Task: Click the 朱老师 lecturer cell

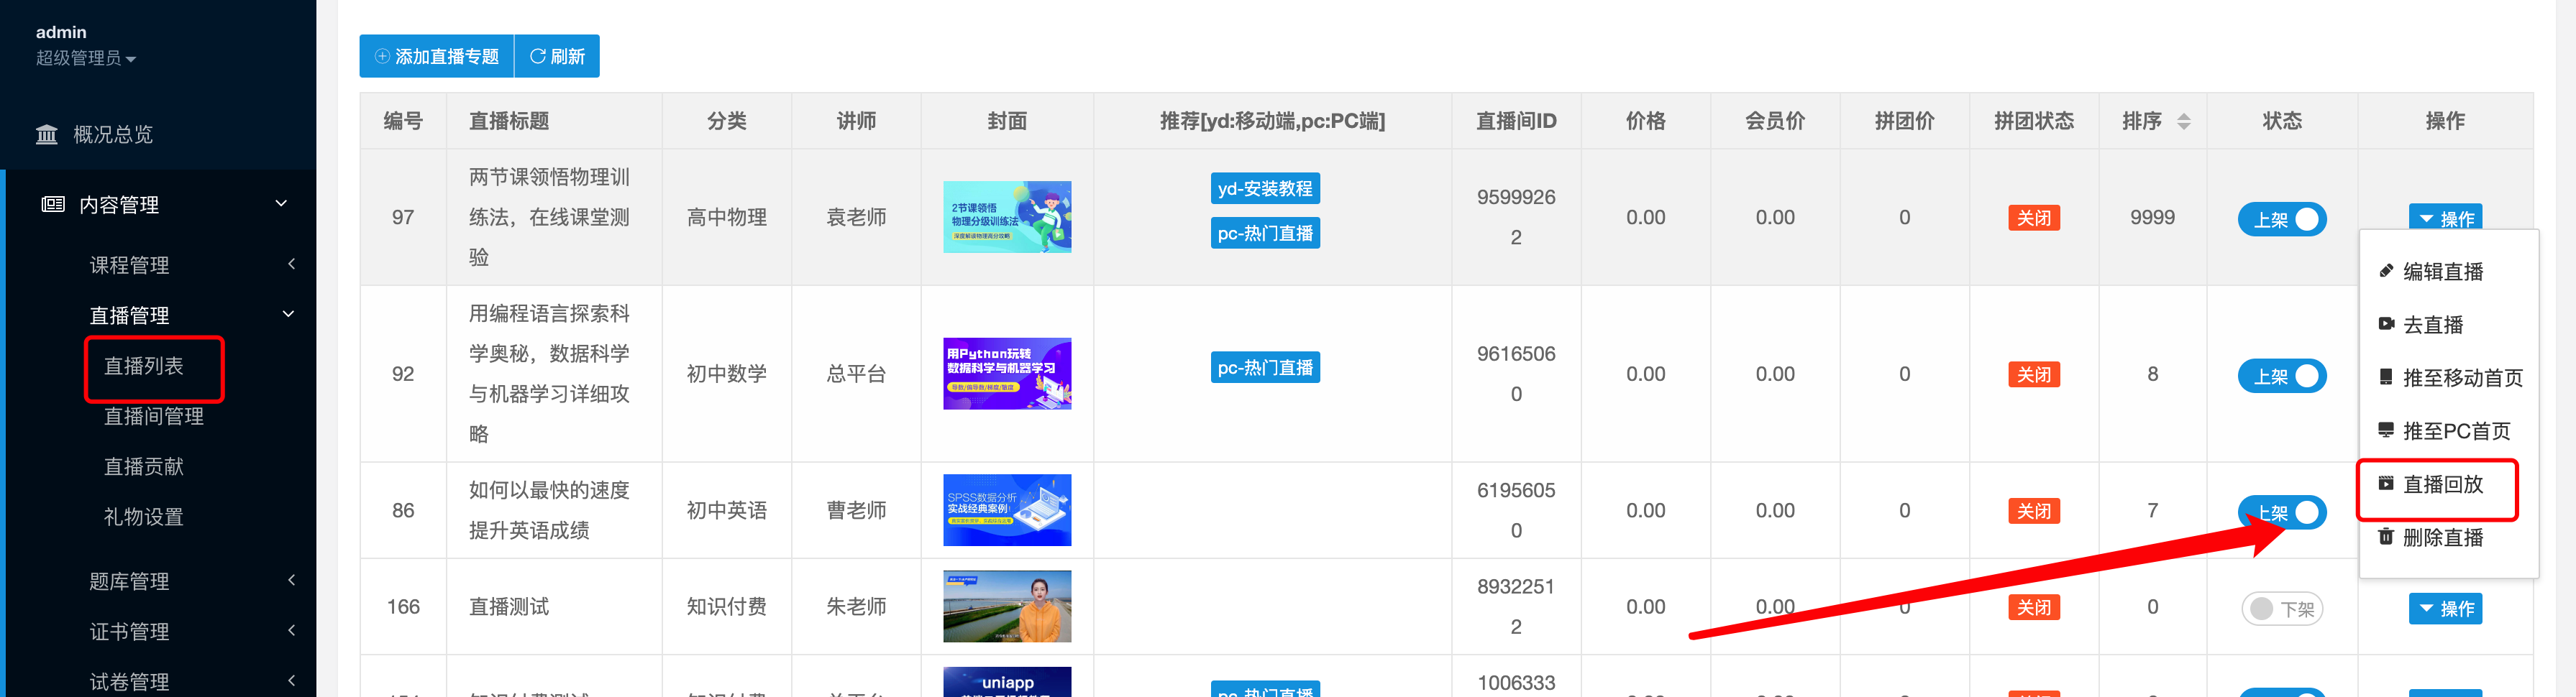Action: (856, 606)
